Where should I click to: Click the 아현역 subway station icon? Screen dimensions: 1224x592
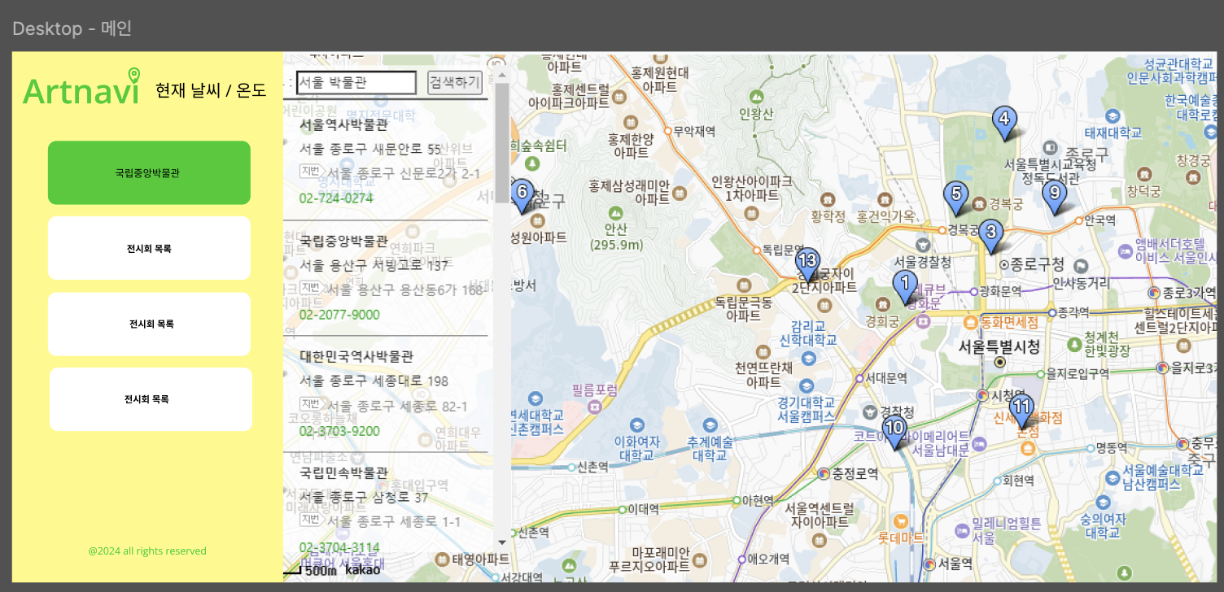click(x=736, y=501)
